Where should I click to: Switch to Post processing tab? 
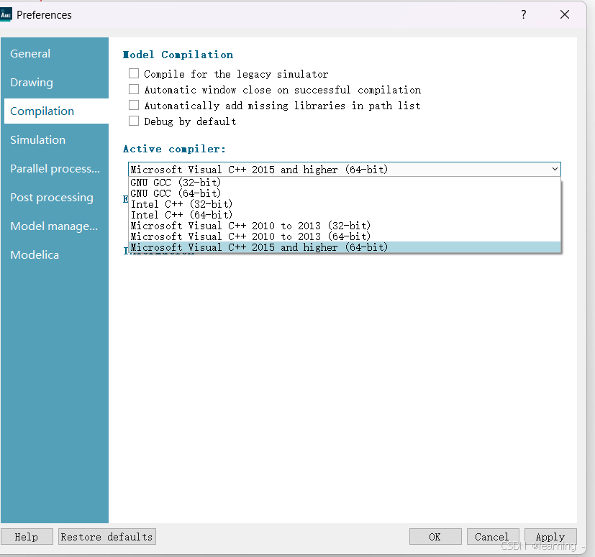[55, 198]
